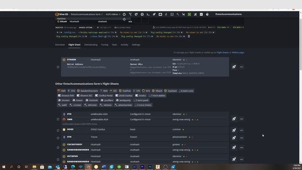Screen dimensions: 302x170
Task: Open more options for OCTOPUS sheet
Action: pos(242,160)
